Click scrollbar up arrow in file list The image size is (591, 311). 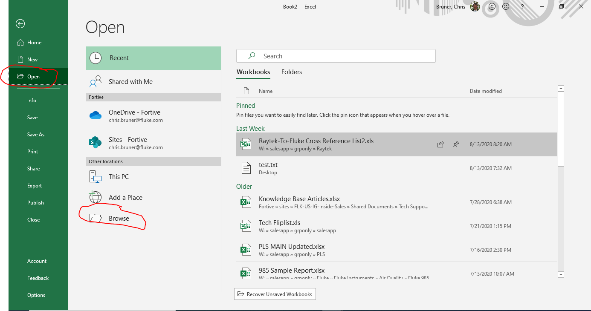[x=561, y=89]
